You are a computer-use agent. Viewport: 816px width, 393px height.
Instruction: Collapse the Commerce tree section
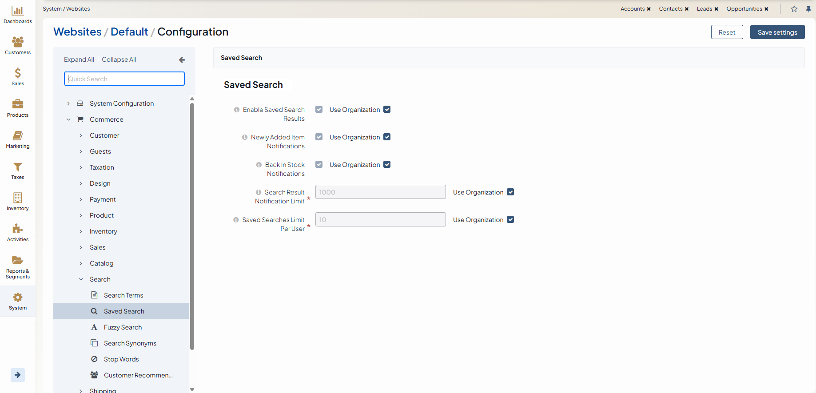[x=68, y=119]
